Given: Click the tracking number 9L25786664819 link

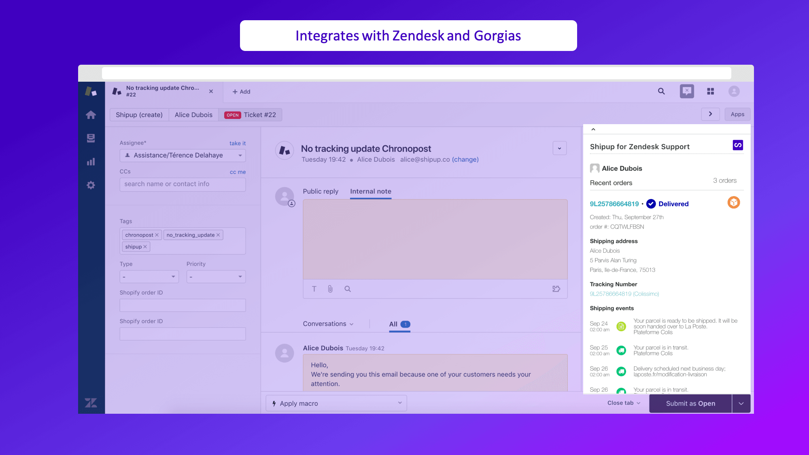Looking at the screenshot, I should click(623, 293).
